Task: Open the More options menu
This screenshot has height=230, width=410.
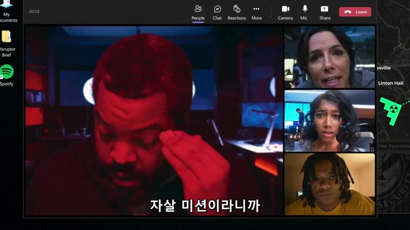Action: [x=257, y=13]
